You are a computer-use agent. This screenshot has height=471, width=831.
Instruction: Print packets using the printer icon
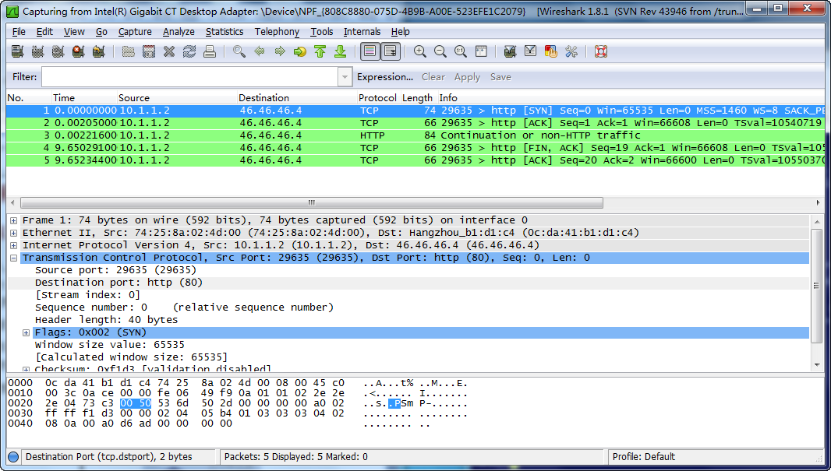(x=210, y=51)
